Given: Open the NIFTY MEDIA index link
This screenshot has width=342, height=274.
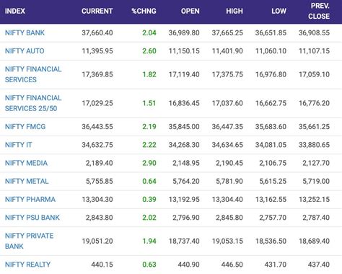Looking at the screenshot, I should 26,163.
